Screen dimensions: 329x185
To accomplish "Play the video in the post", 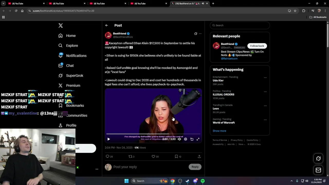I will pos(109,139).
